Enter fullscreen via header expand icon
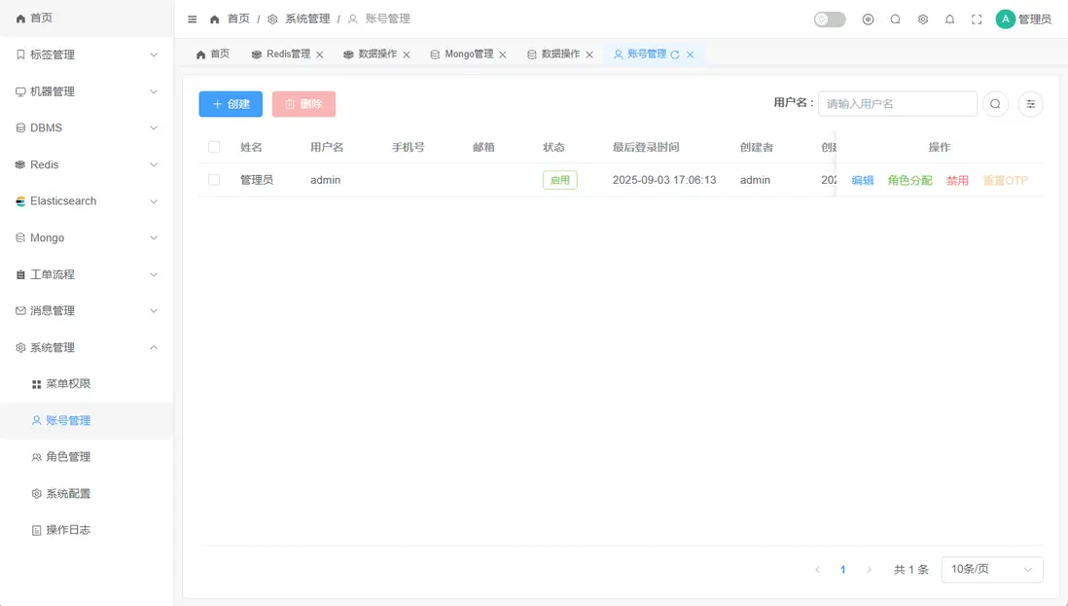The width and height of the screenshot is (1068, 606). pyautogui.click(x=977, y=19)
